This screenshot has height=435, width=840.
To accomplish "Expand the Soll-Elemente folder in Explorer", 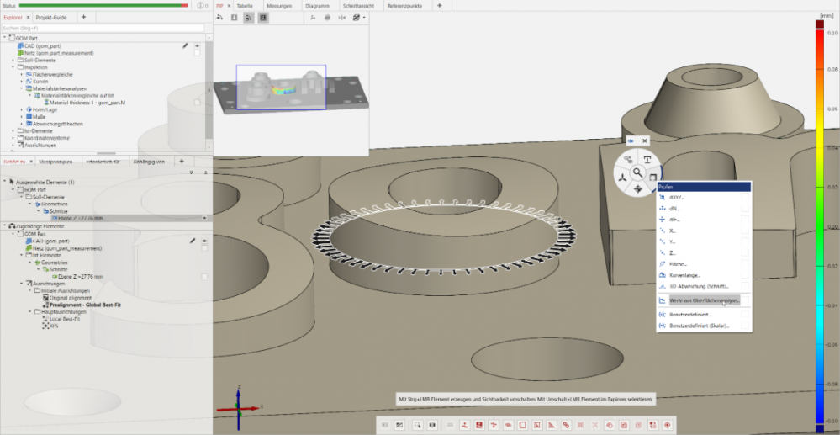I will (x=13, y=61).
